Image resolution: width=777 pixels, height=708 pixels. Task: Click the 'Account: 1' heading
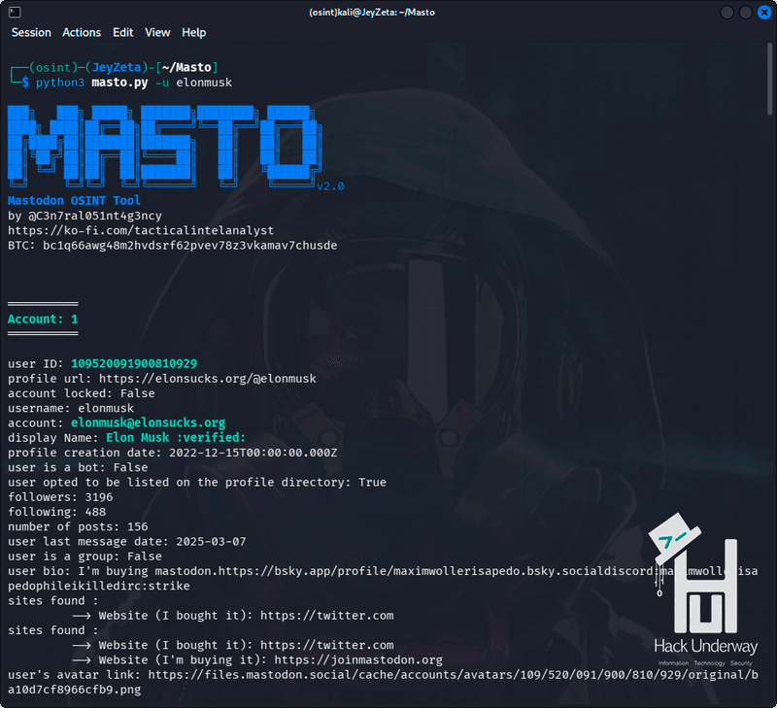click(x=43, y=320)
